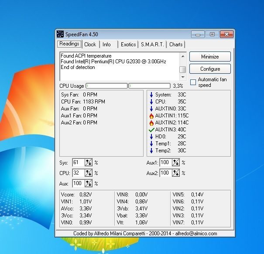Click the down arrow icon beside AUXTIN0

(151, 109)
